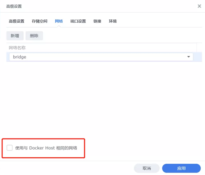The height and width of the screenshot is (175, 205).
Task: Open the 存储空间 tab
Action: tap(39, 21)
